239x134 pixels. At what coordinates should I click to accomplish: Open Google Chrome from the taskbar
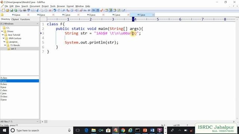(123, 130)
